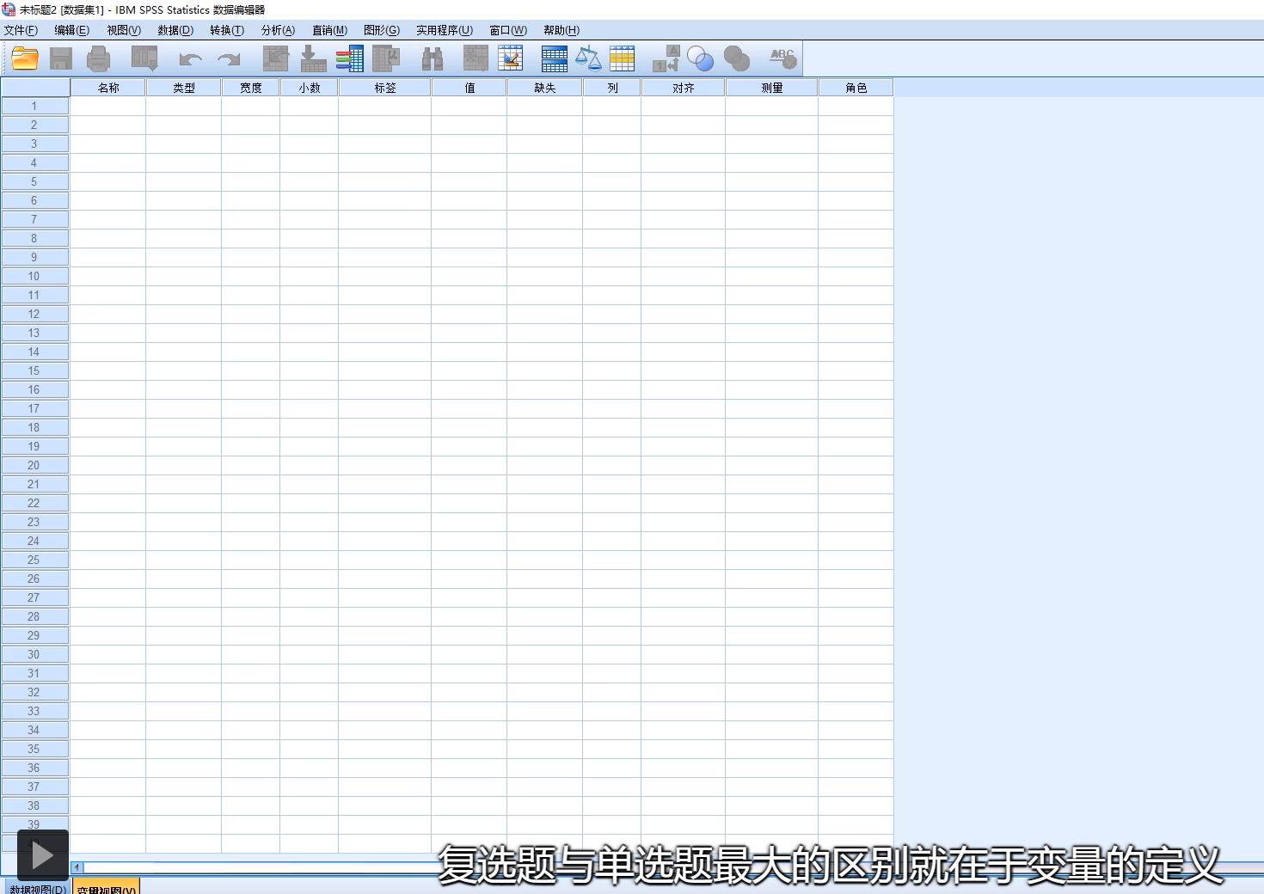Toggle the Value labels icon
The height and width of the screenshot is (894, 1264).
[666, 58]
